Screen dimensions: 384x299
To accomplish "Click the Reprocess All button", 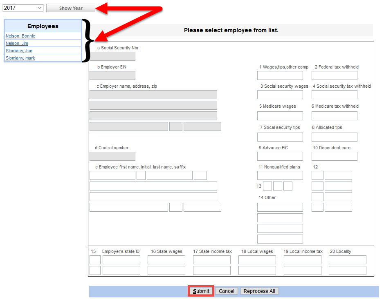I will (x=259, y=291).
